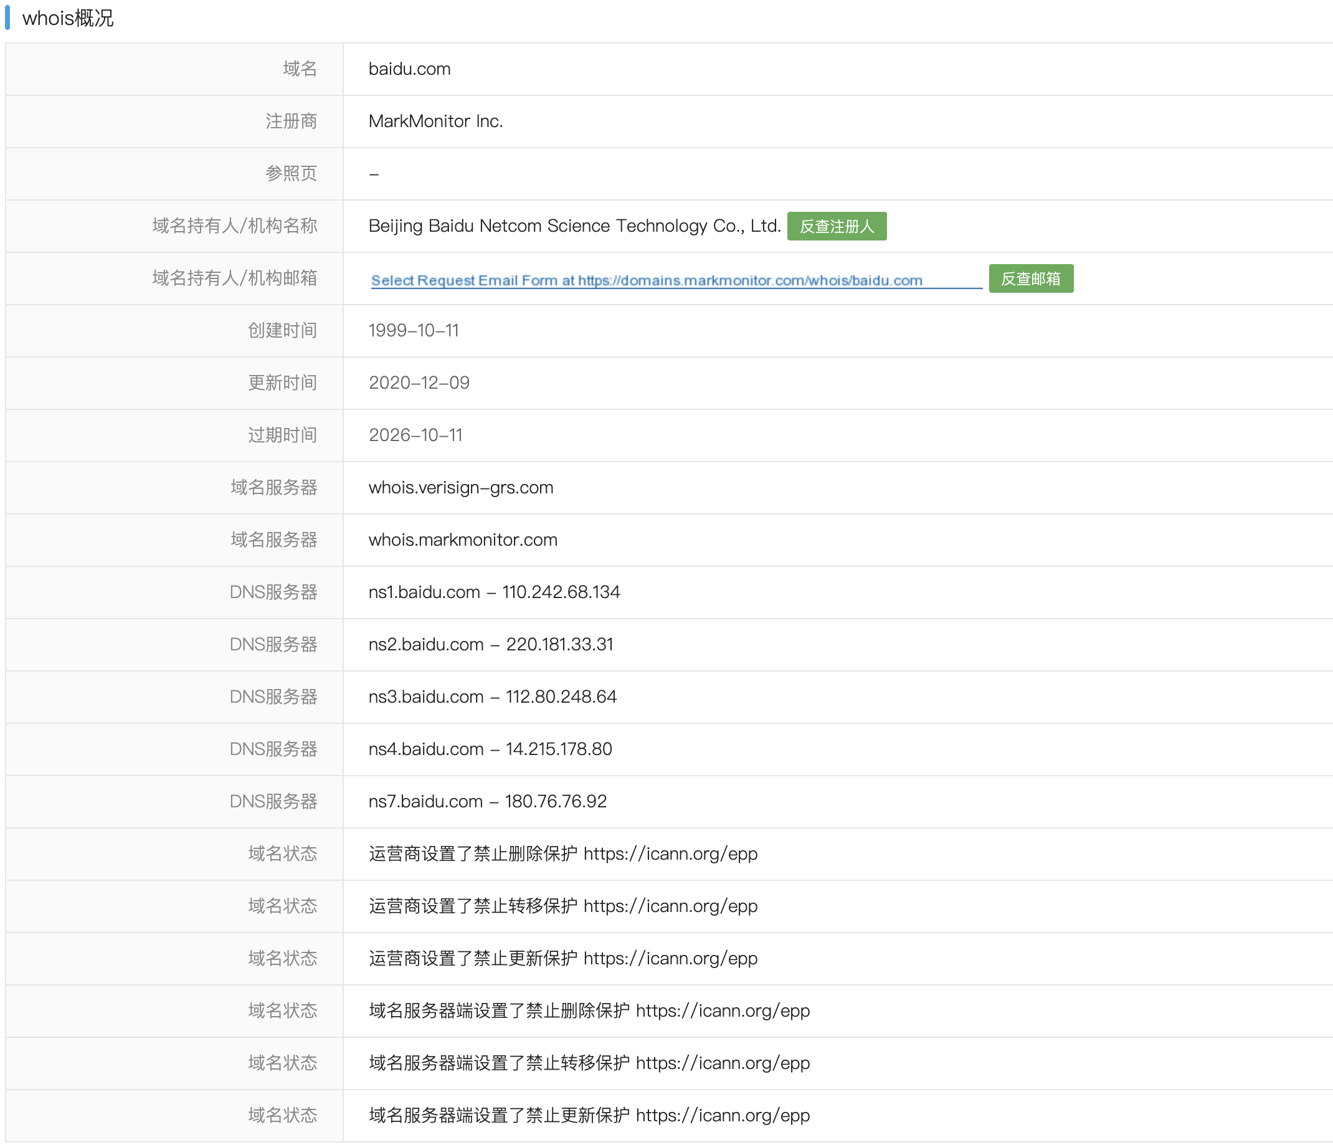Click the ns7.baidu.com DNS entry
Screen dimensions: 1333x1145
488,802
